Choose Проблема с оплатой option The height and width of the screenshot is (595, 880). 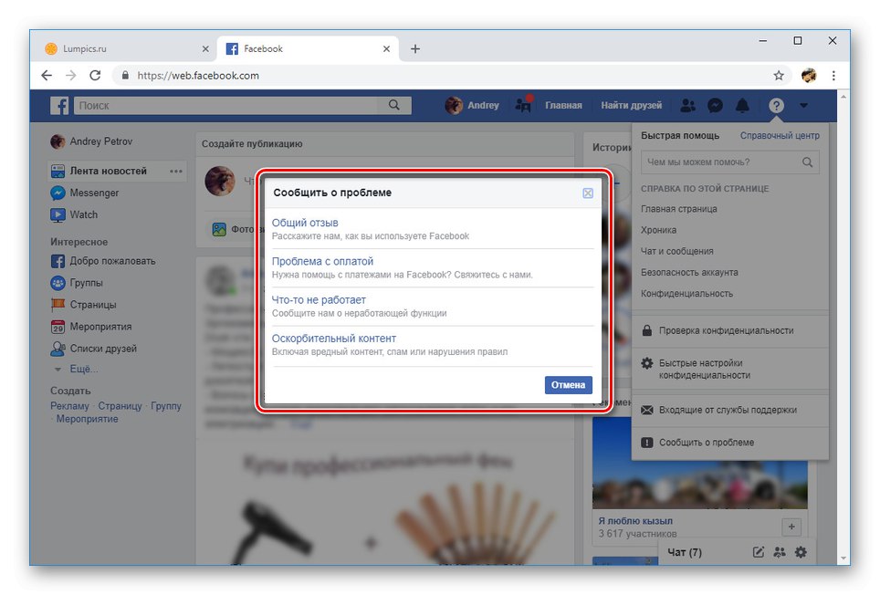click(322, 261)
